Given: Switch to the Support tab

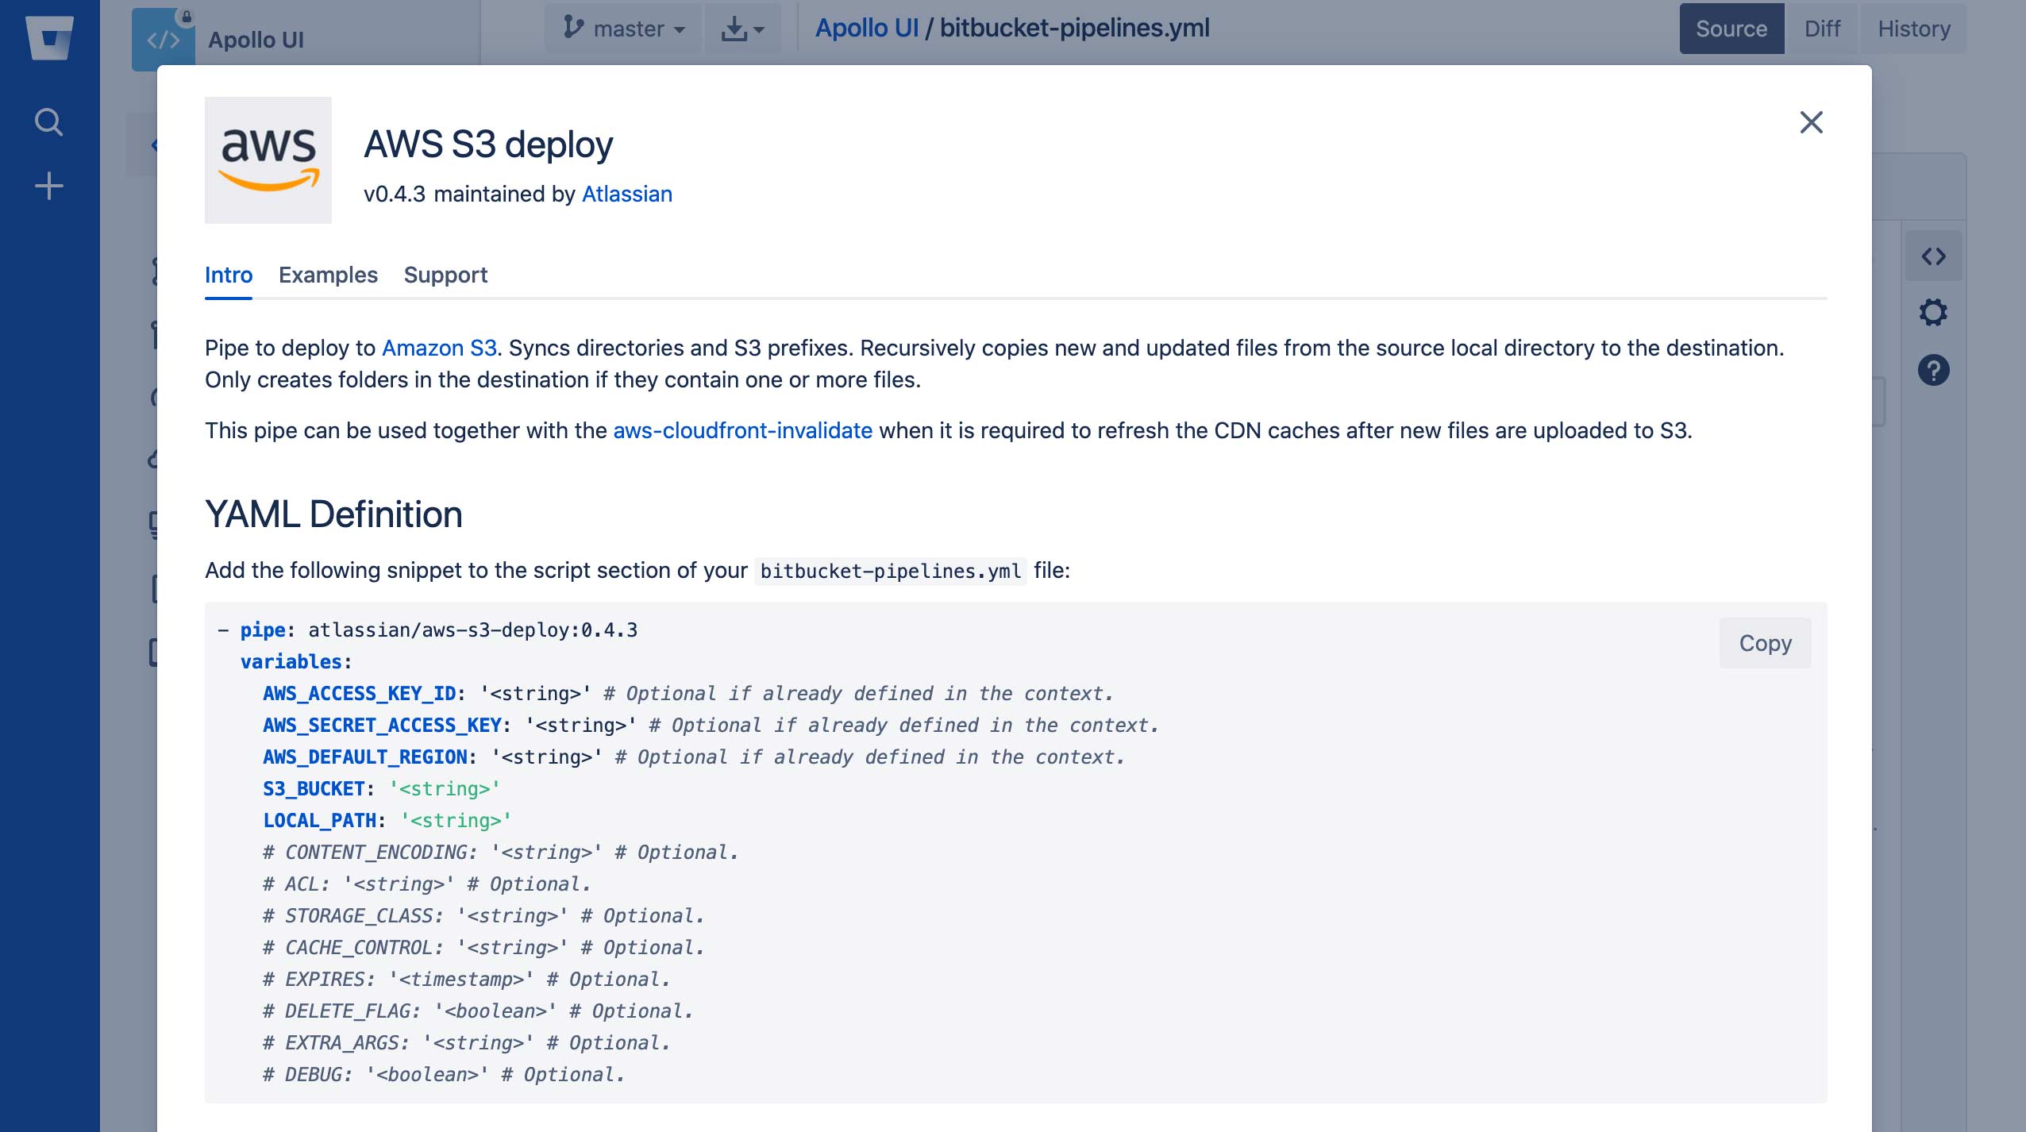Looking at the screenshot, I should pyautogui.click(x=445, y=274).
